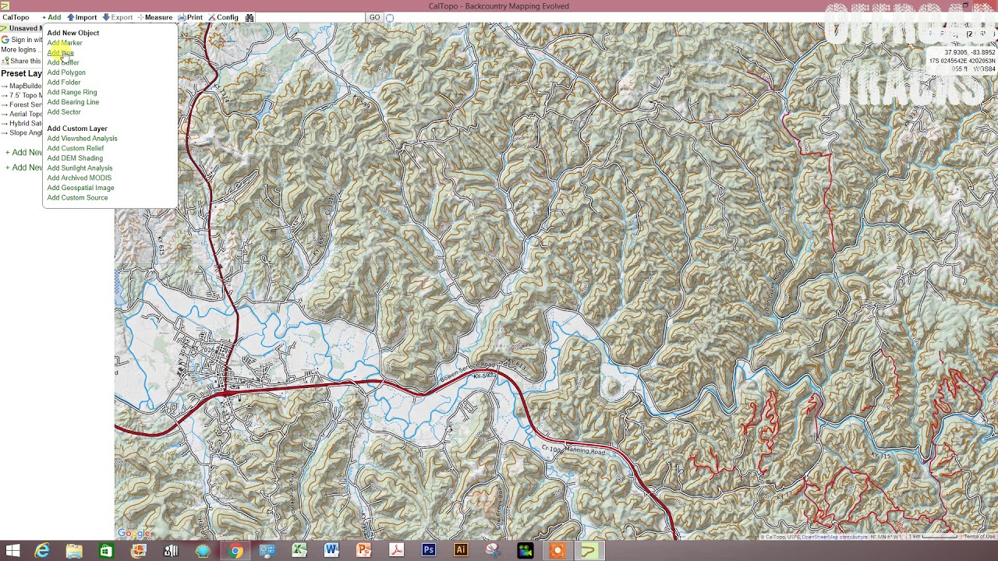Click the seashell app taskbar icon
Image resolution: width=998 pixels, height=561 pixels.
(203, 551)
